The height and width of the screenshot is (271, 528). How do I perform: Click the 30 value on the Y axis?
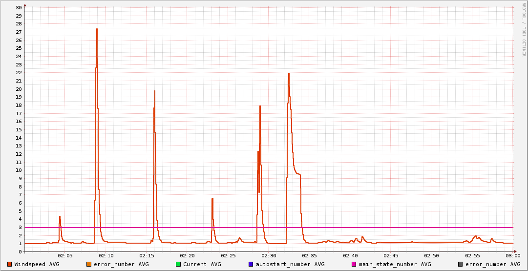(19, 8)
